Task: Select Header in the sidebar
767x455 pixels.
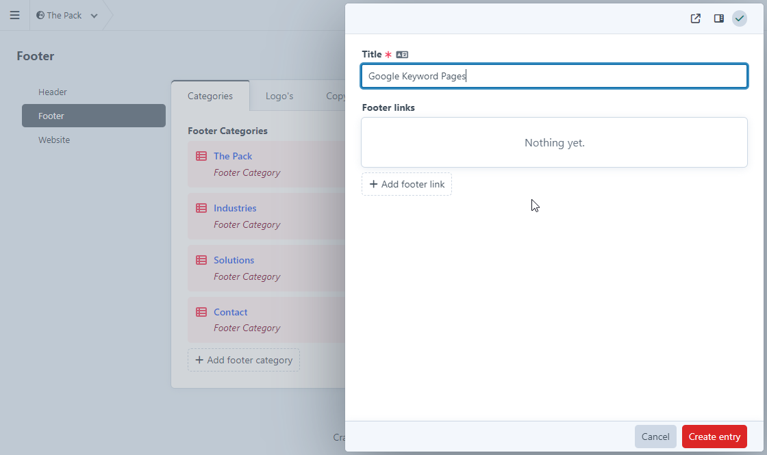Action: (x=53, y=92)
